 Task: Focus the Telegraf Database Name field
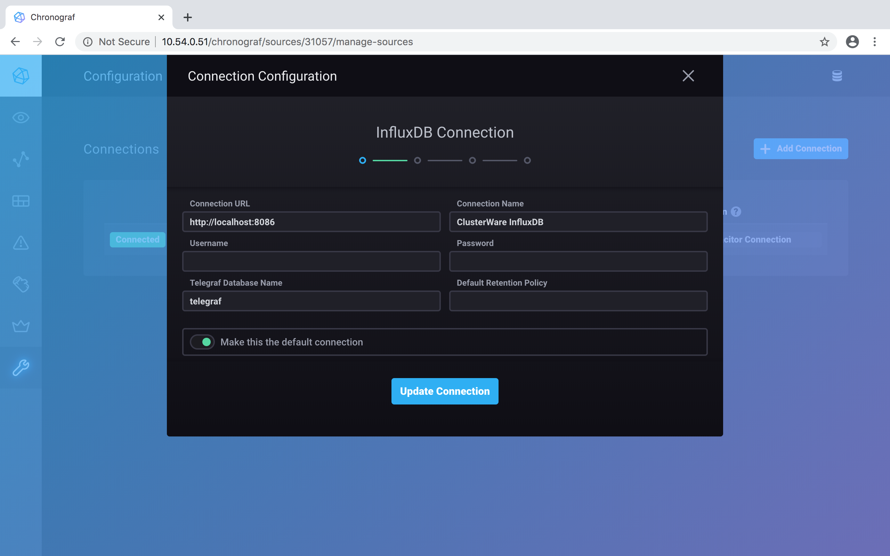[x=311, y=301]
